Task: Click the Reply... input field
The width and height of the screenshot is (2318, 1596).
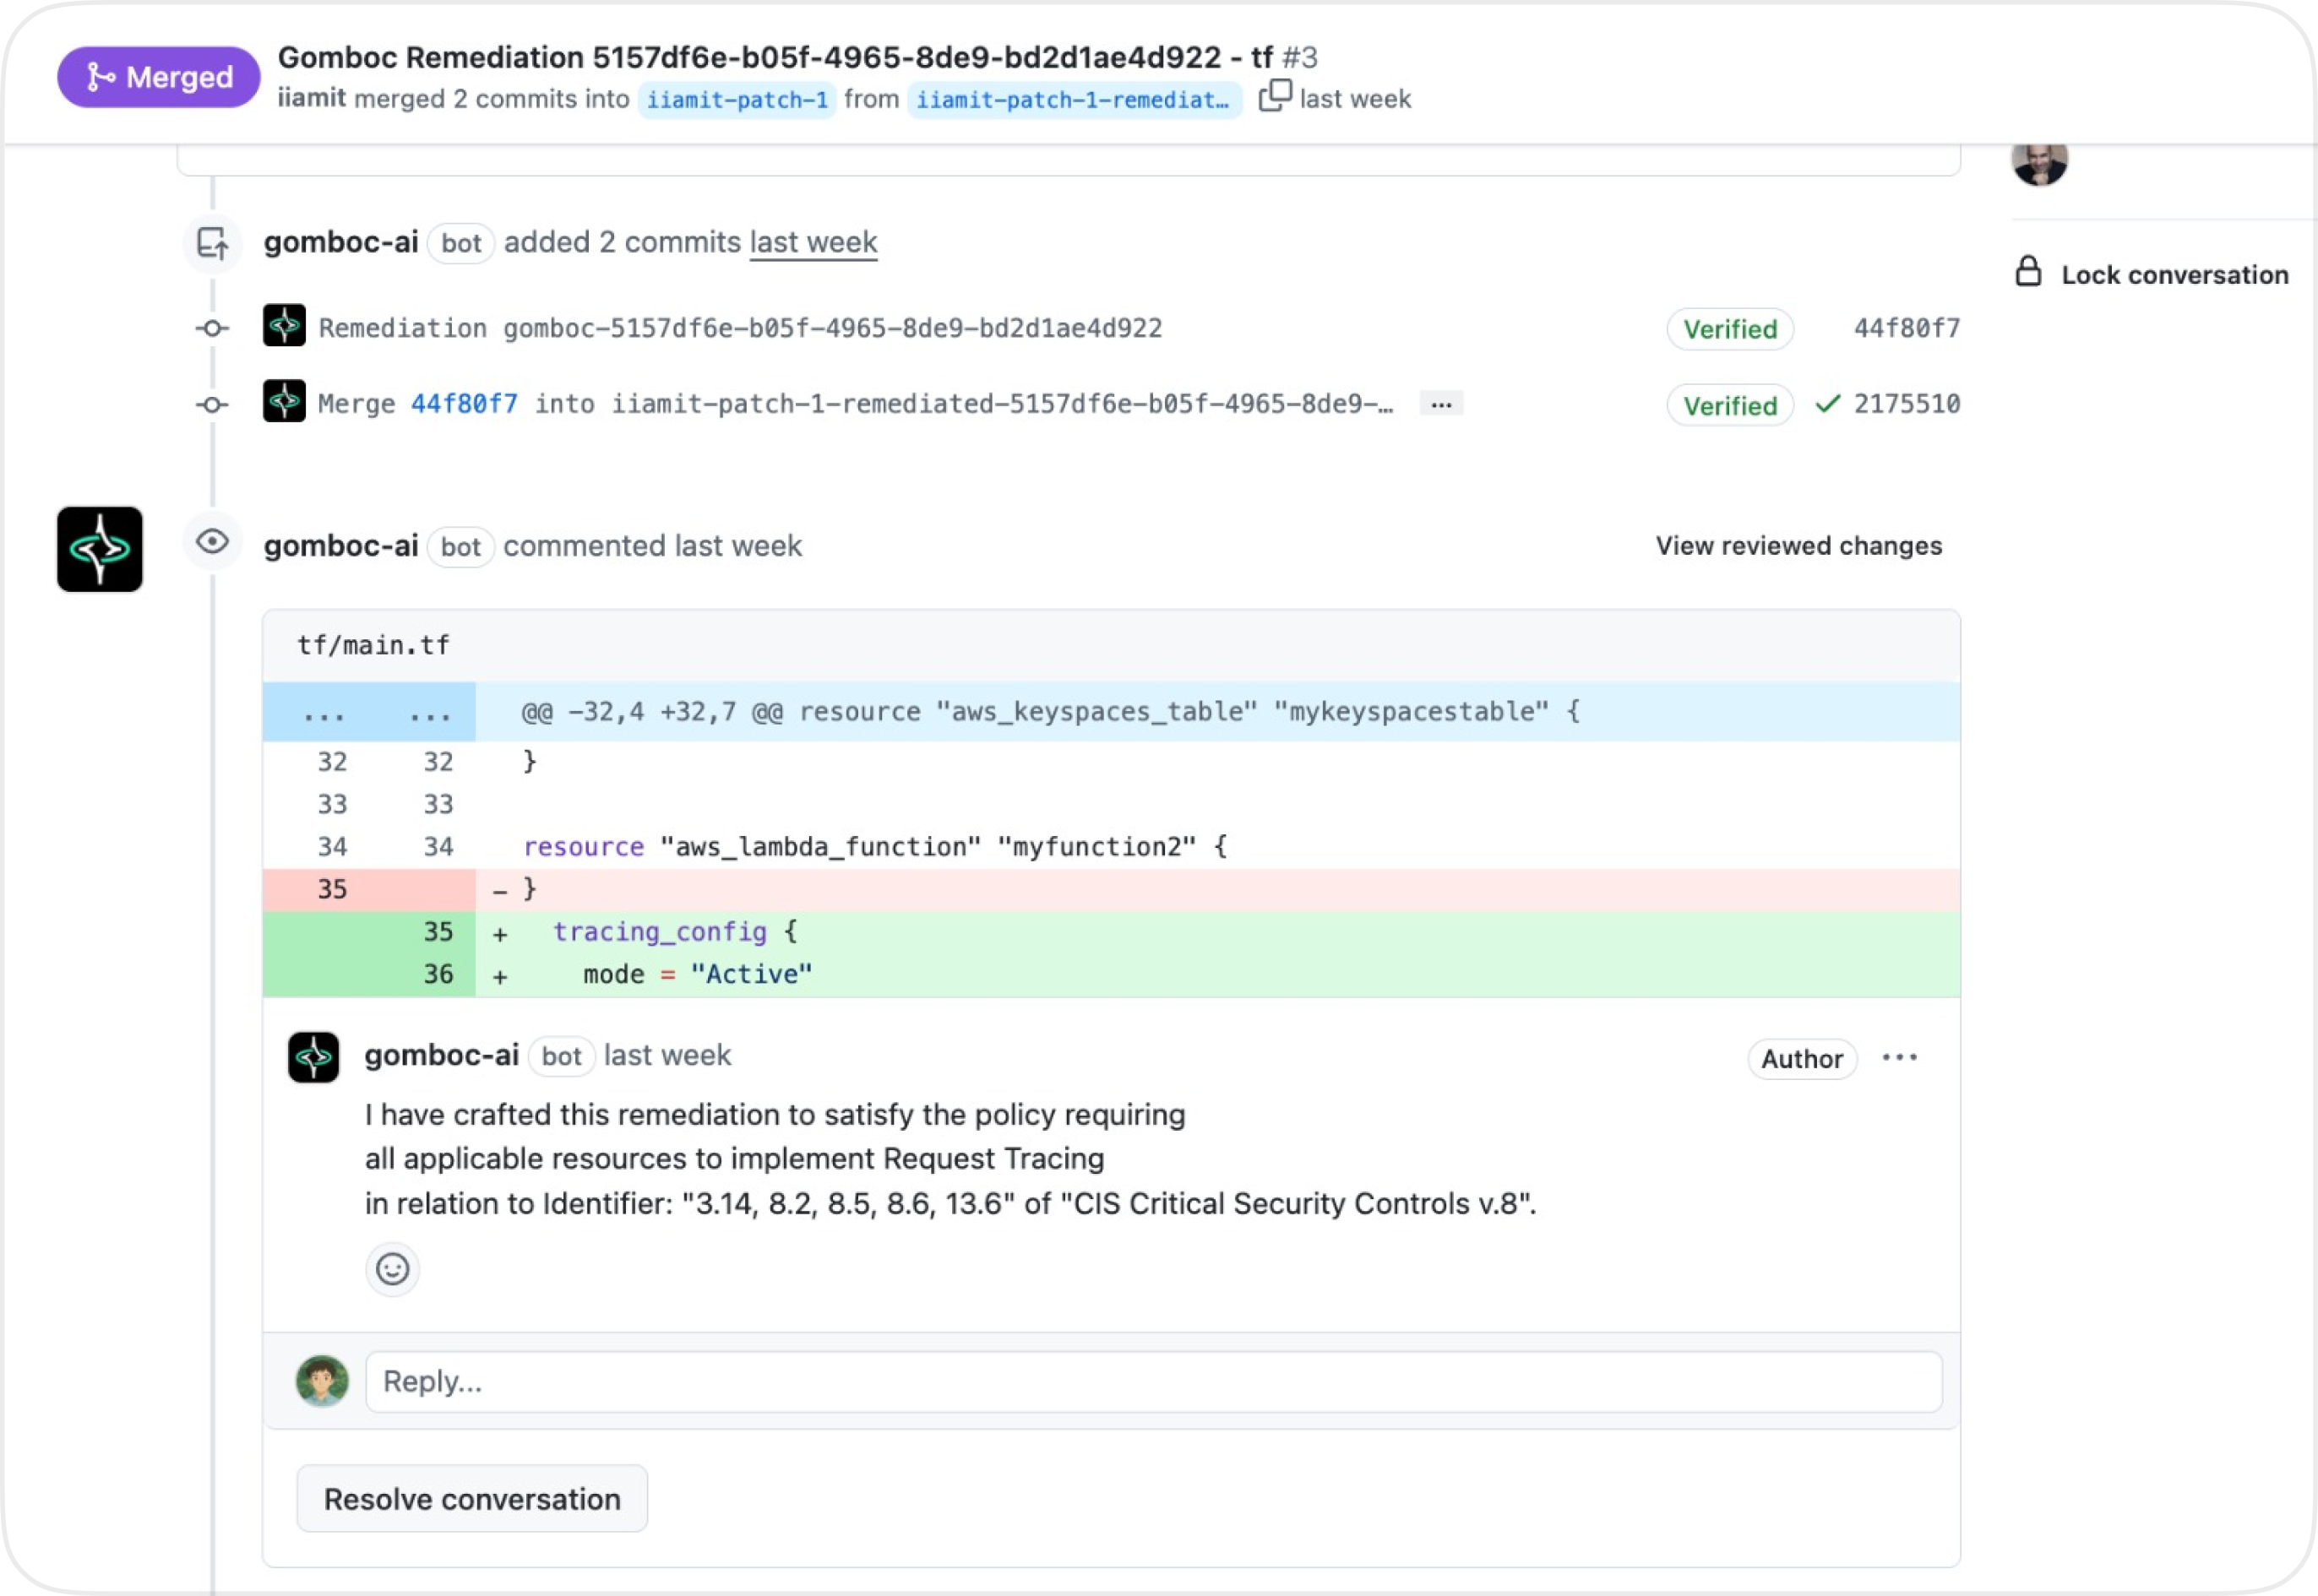Action: pos(1153,1382)
